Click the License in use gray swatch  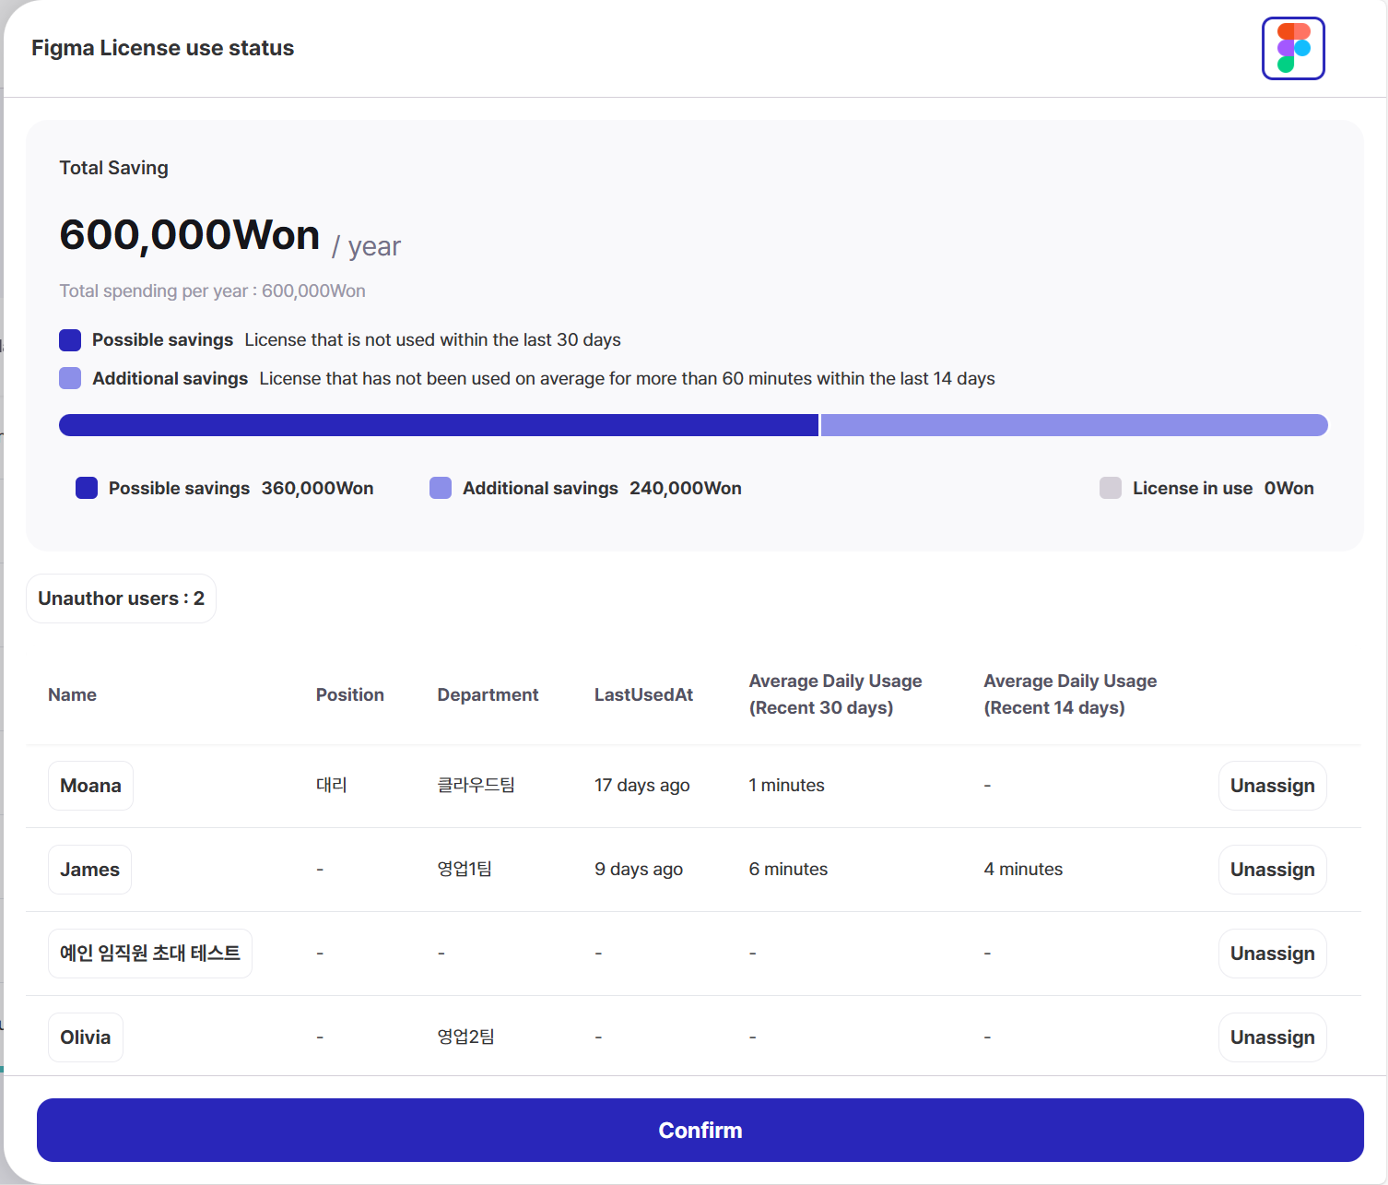(x=1111, y=488)
